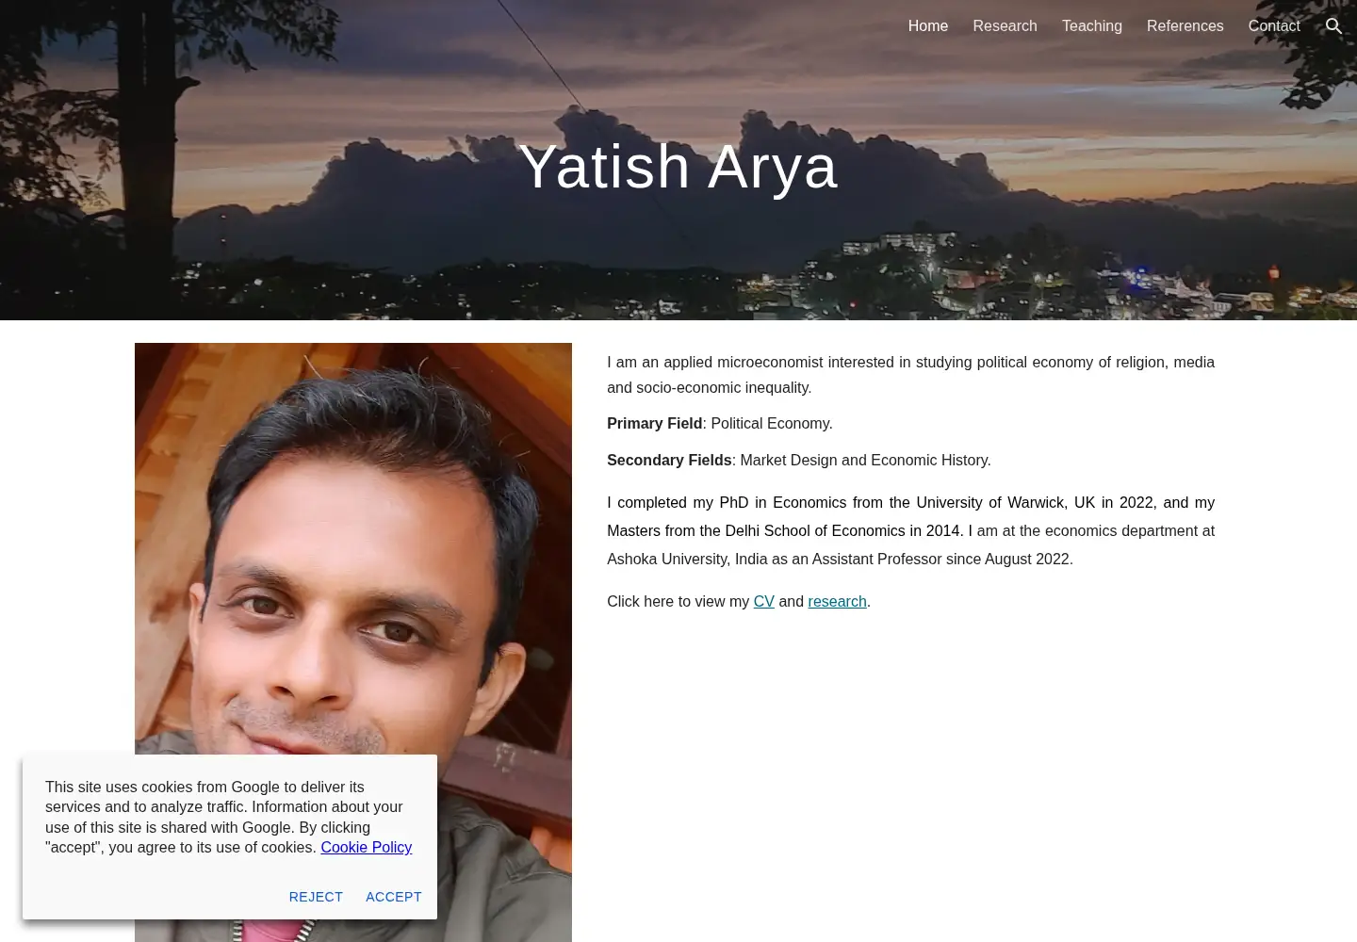Click the profile photo of Yatish Arya
1357x942 pixels.
point(353,642)
